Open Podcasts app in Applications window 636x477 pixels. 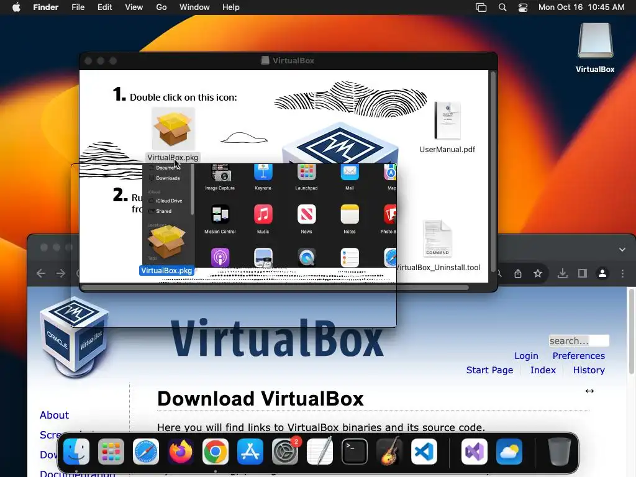click(x=220, y=258)
